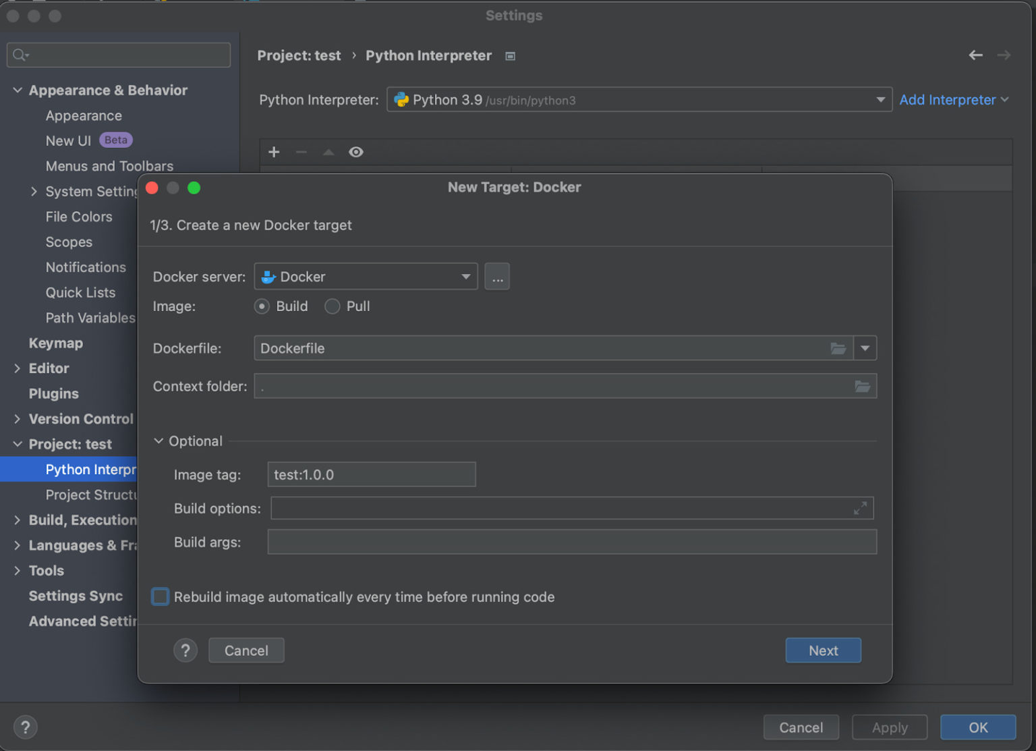The height and width of the screenshot is (751, 1036).
Task: Proceed with the Next button
Action: 823,650
